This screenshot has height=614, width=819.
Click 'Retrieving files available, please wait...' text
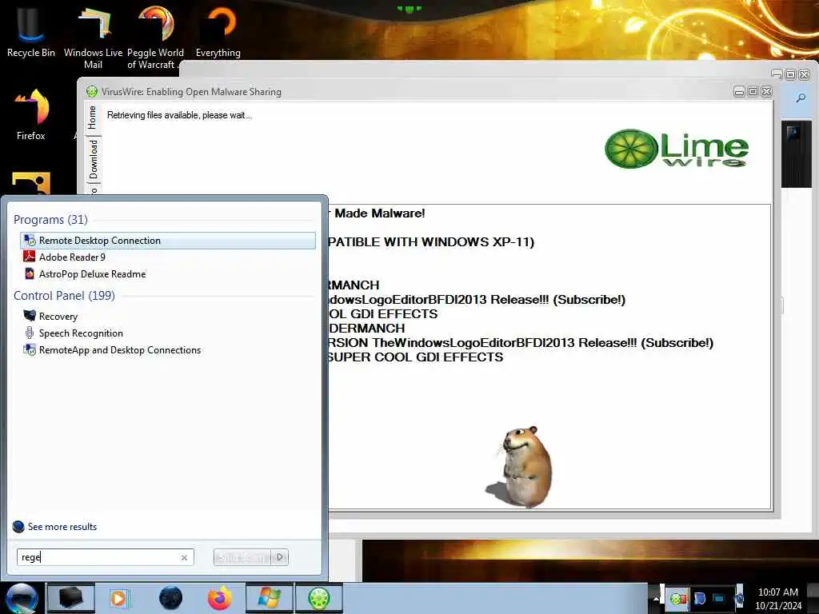(179, 115)
